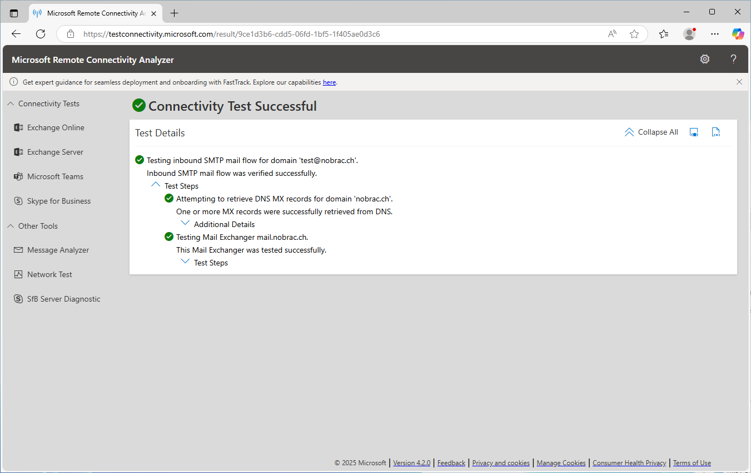The height and width of the screenshot is (473, 751).
Task: Select 'One or more MX records' result text
Action: point(285,211)
